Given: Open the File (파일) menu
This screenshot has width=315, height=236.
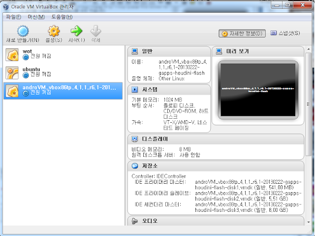Looking at the screenshot, I should coord(13,17).
